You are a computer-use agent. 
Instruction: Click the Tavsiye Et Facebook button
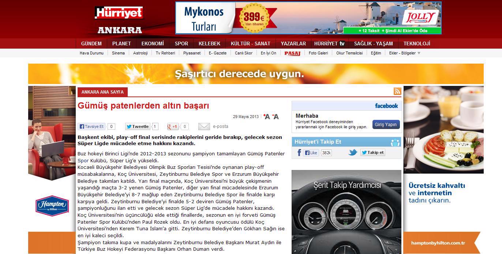click(x=92, y=126)
